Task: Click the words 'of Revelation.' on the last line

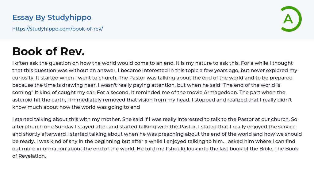Action: click(29, 156)
